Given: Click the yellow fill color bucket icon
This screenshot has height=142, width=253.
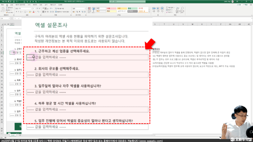Looking at the screenshot, I should tap(30, 12).
